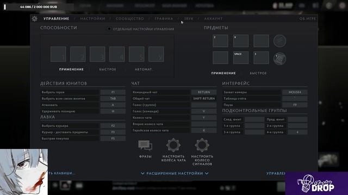Switch to the Управление tab
This screenshot has height=195, width=348.
pos(56,19)
